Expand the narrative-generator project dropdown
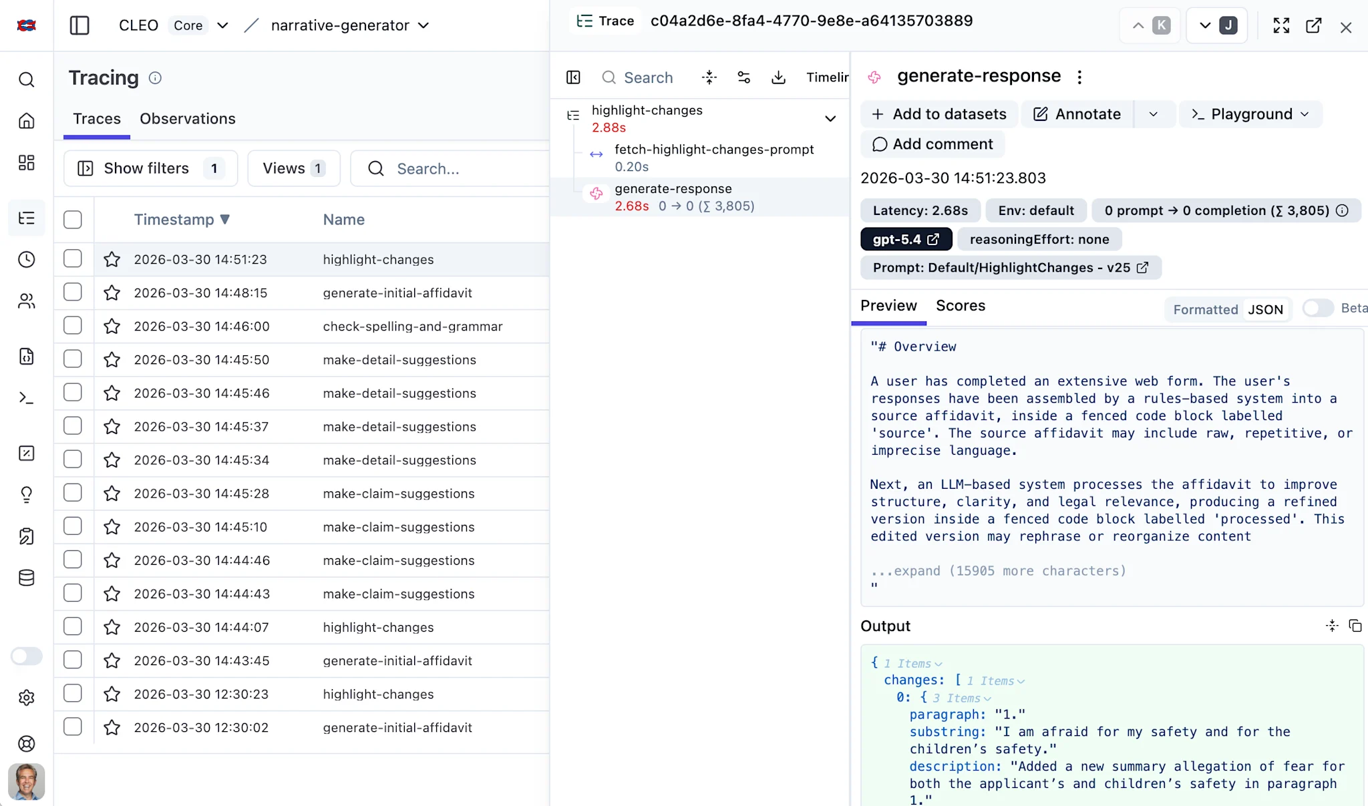The width and height of the screenshot is (1368, 806). click(x=423, y=25)
